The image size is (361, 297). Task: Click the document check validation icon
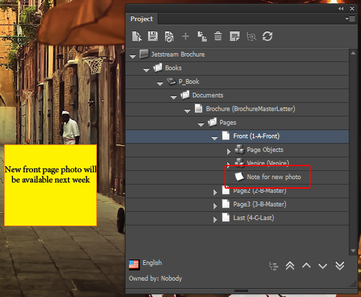pos(169,37)
